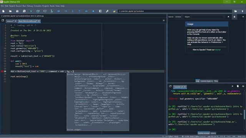Viewport: 246px width, 138px height.
Task: Go to Help pane home page
Action: point(228,17)
